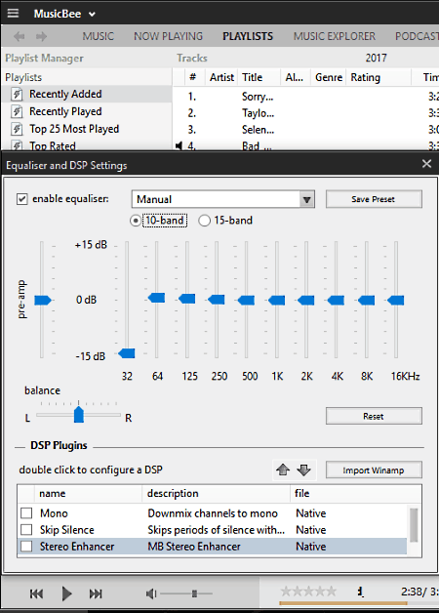The width and height of the screenshot is (439, 613).
Task: Click the Recently Played auto-playlist icon
Action: click(17, 112)
